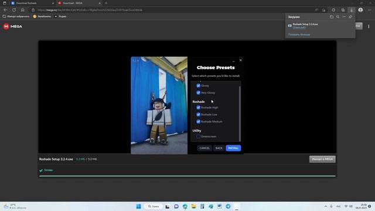
Task: Open the tab actions menu icon
Action: tap(5, 3)
